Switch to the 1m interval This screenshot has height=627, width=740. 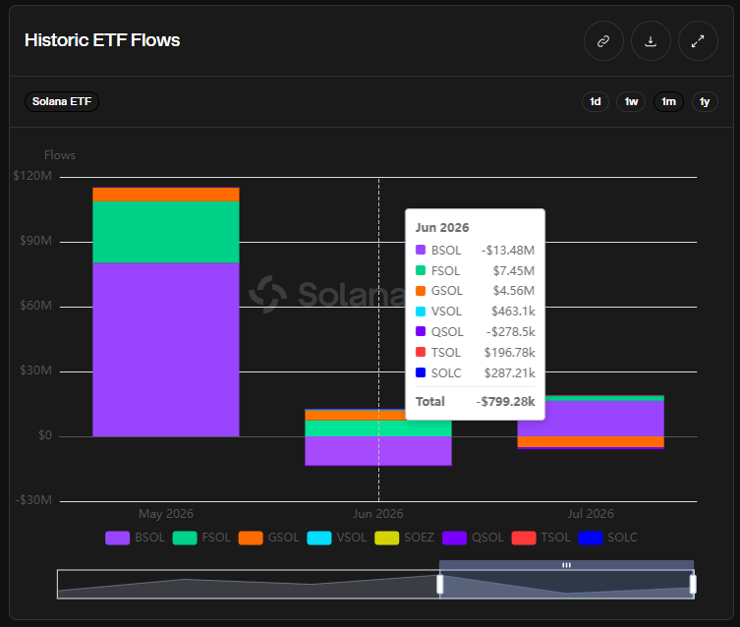tap(668, 102)
